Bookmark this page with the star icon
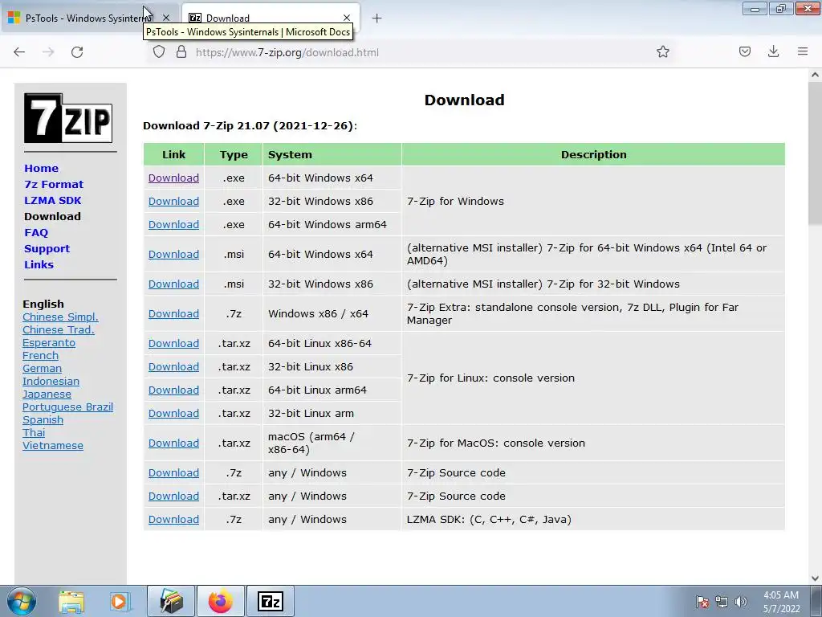822x617 pixels. point(662,51)
